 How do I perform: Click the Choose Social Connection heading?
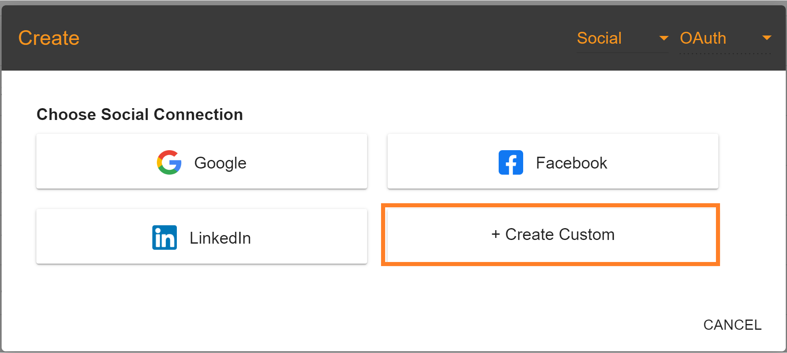coord(140,114)
